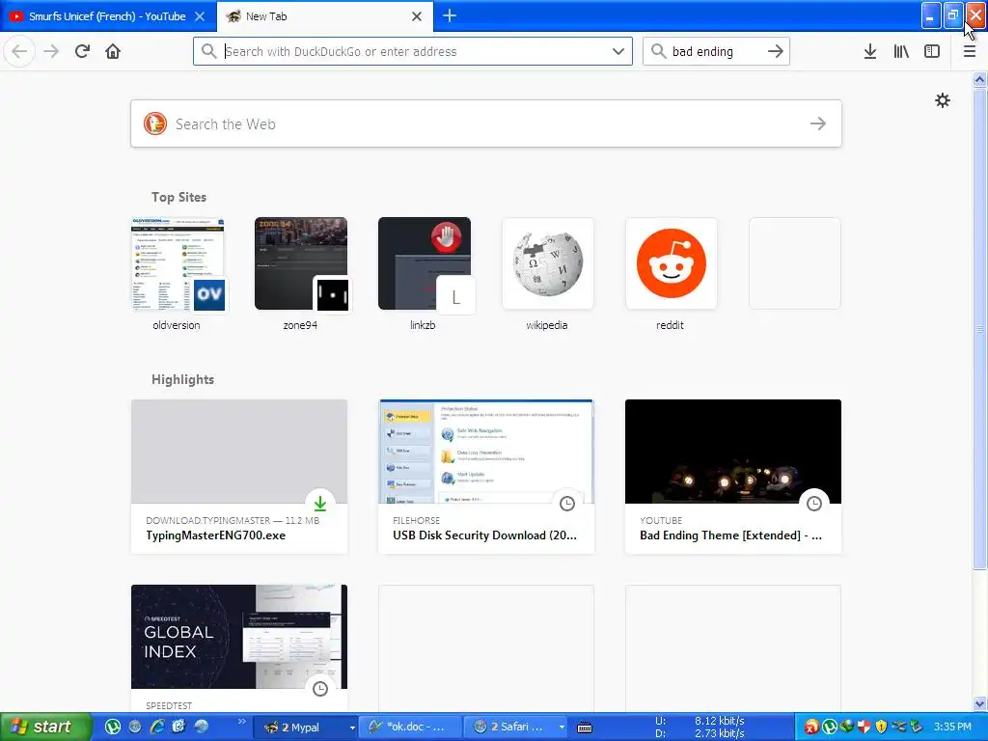The width and height of the screenshot is (988, 741).
Task: Submit the Search the Web arrow
Action: [818, 123]
